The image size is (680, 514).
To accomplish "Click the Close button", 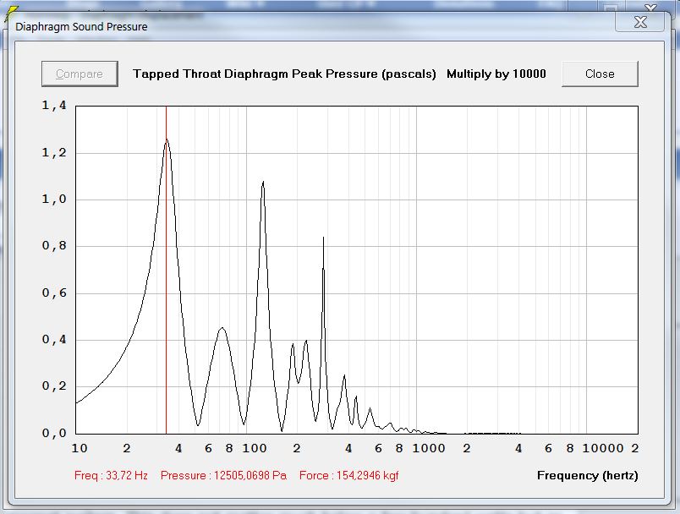I will 600,74.
